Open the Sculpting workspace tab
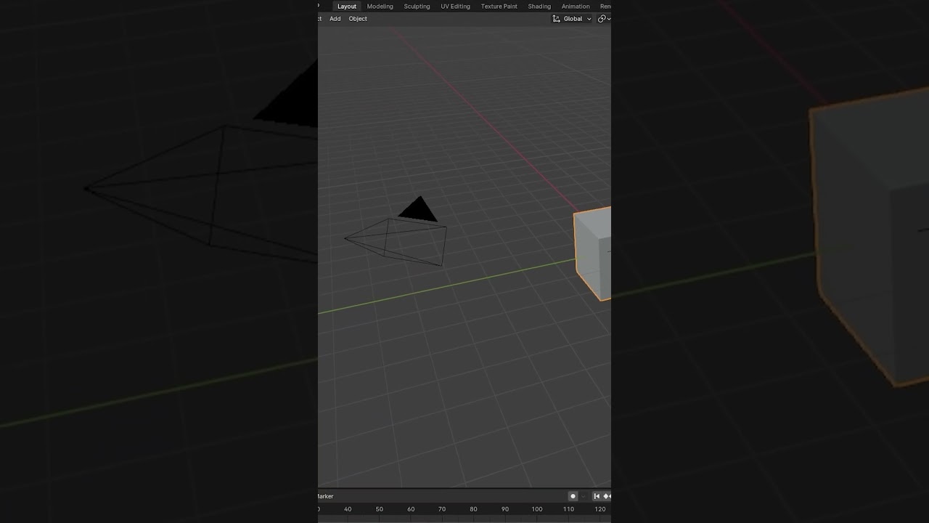Screen dimensions: 929x523 (x=417, y=7)
